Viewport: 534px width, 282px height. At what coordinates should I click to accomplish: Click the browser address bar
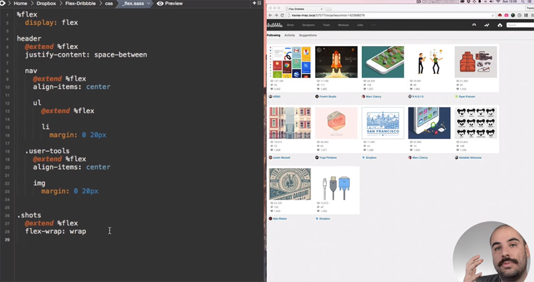point(374,15)
